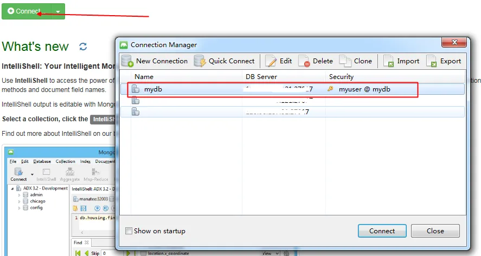Open dropdown arrow beside embedded Connect icon
Viewport: 481px width, 256px height.
tap(32, 174)
